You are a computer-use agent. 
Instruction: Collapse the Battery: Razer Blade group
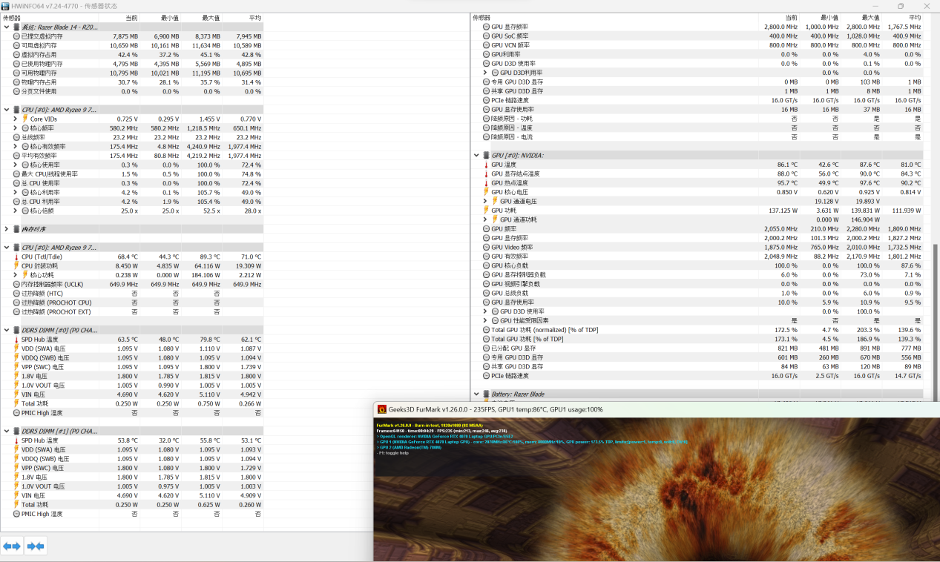pyautogui.click(x=476, y=394)
